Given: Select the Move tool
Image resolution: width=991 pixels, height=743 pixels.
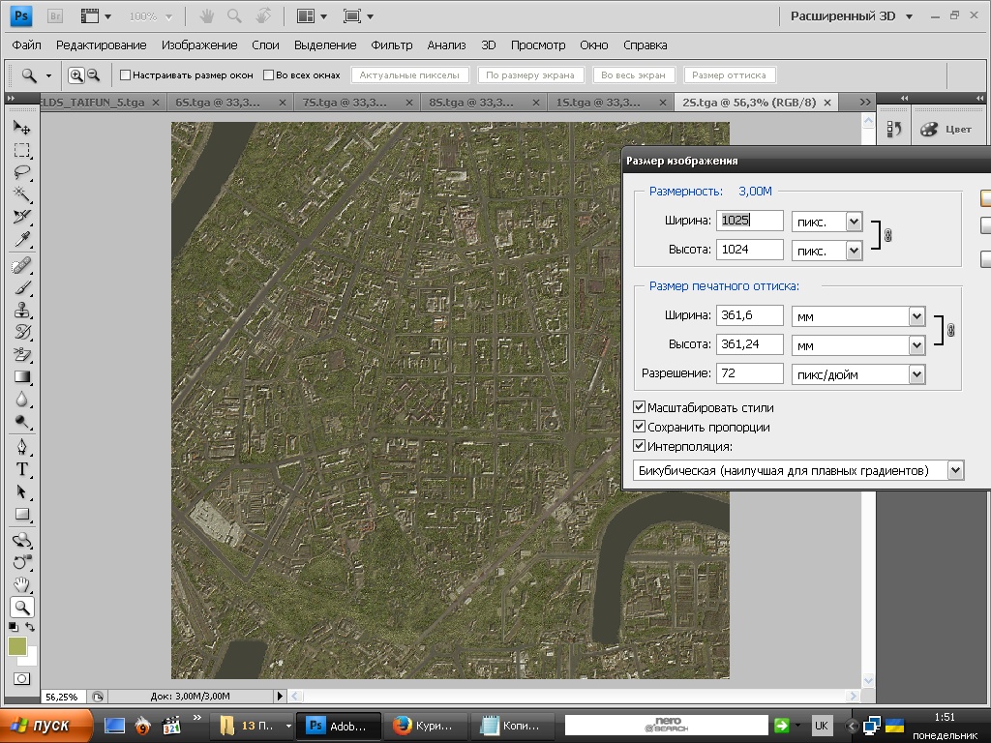Looking at the screenshot, I should pyautogui.click(x=21, y=128).
